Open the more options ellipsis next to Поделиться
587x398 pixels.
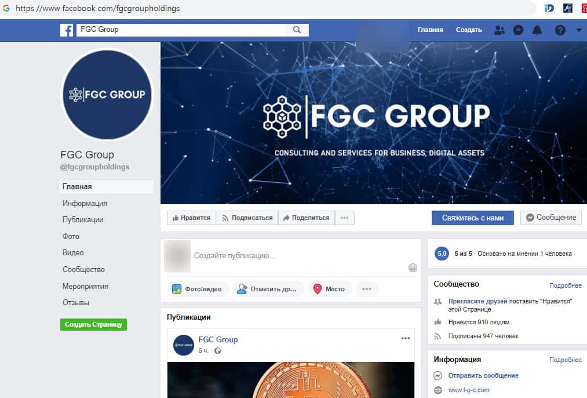344,218
